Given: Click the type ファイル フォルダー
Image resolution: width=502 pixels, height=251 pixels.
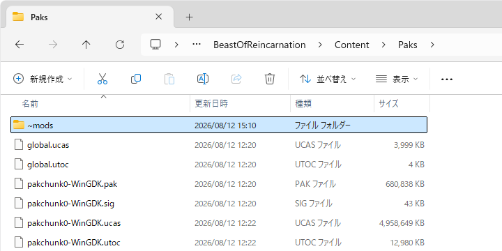Looking at the screenshot, I should [323, 125].
